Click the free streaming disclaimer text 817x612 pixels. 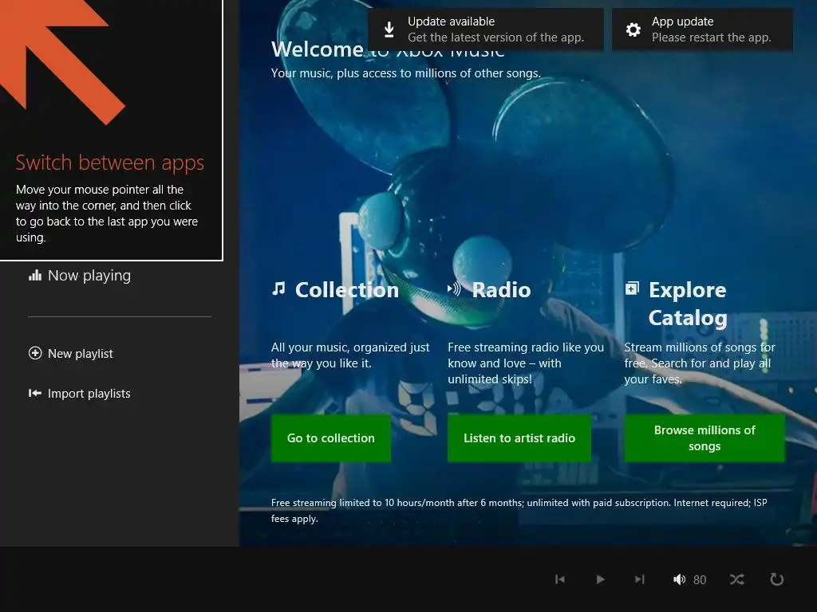519,511
